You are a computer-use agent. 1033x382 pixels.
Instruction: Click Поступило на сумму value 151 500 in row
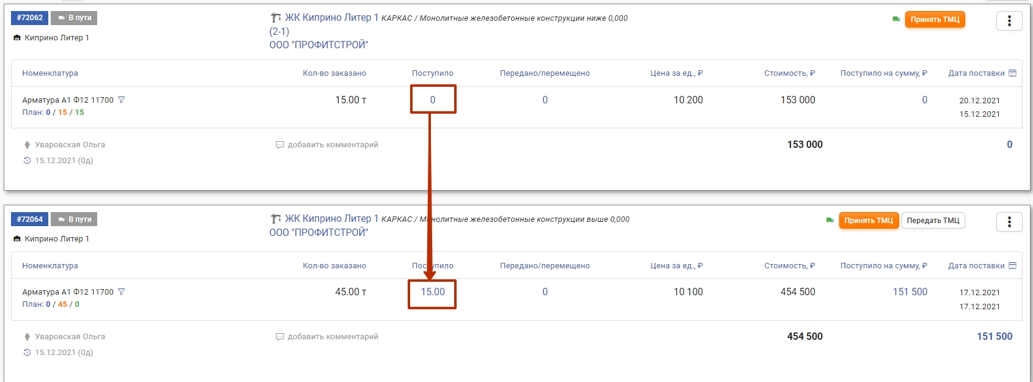910,292
